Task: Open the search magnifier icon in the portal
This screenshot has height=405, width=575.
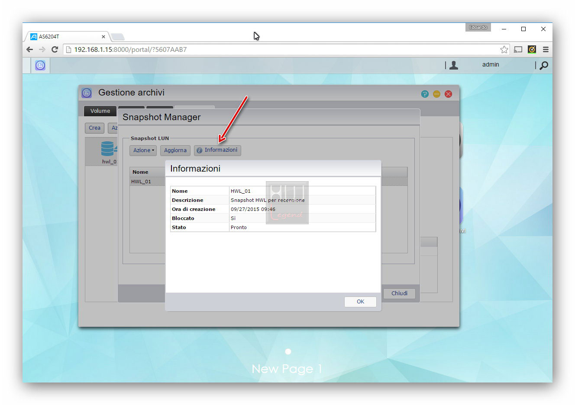Action: (544, 65)
